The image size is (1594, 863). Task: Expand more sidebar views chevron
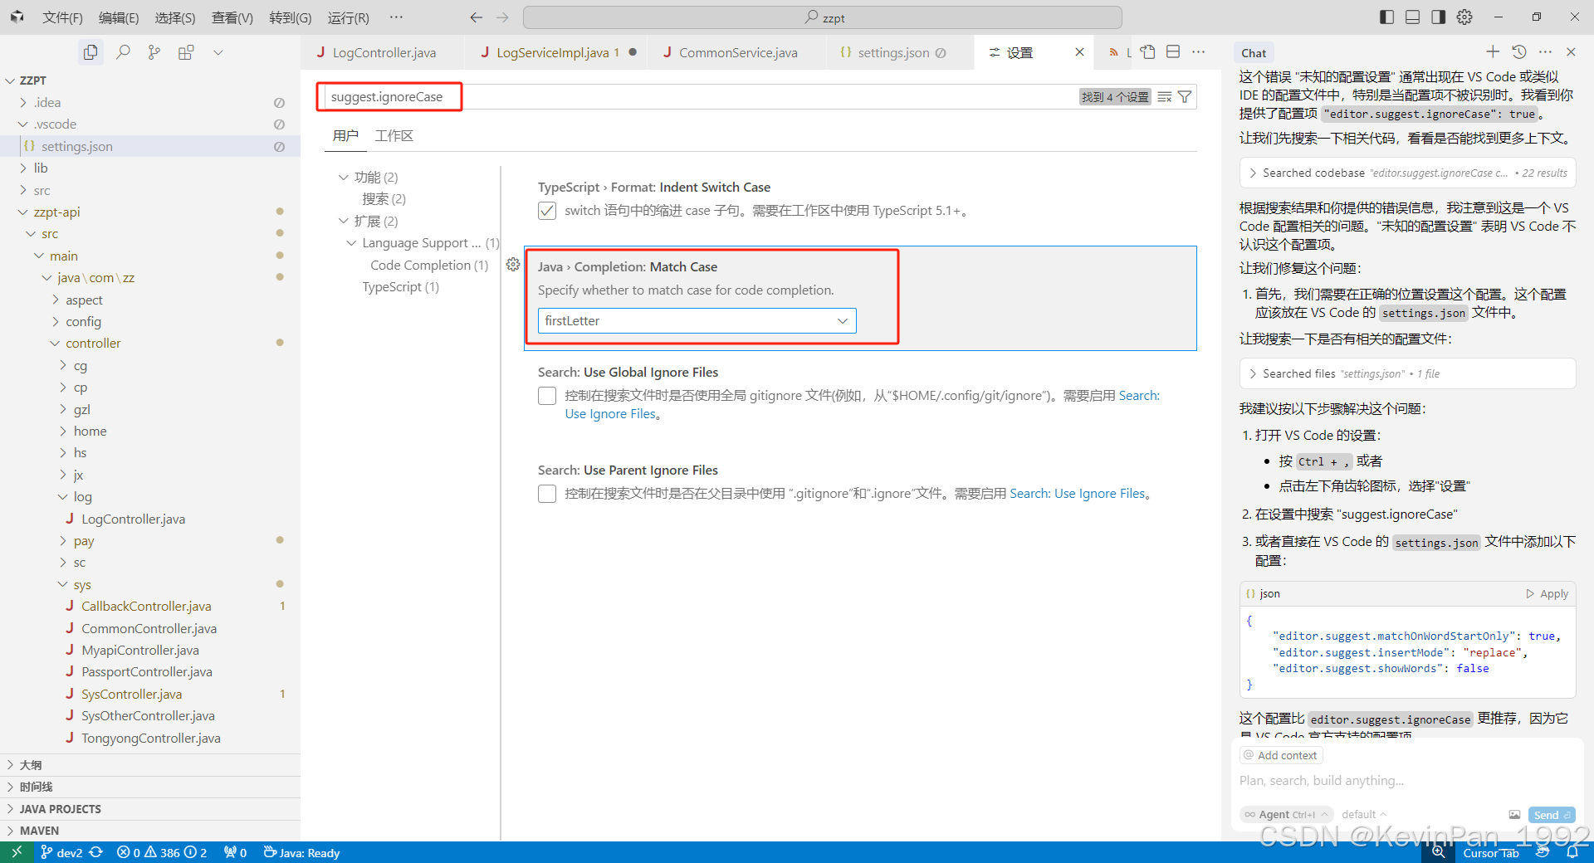[218, 52]
